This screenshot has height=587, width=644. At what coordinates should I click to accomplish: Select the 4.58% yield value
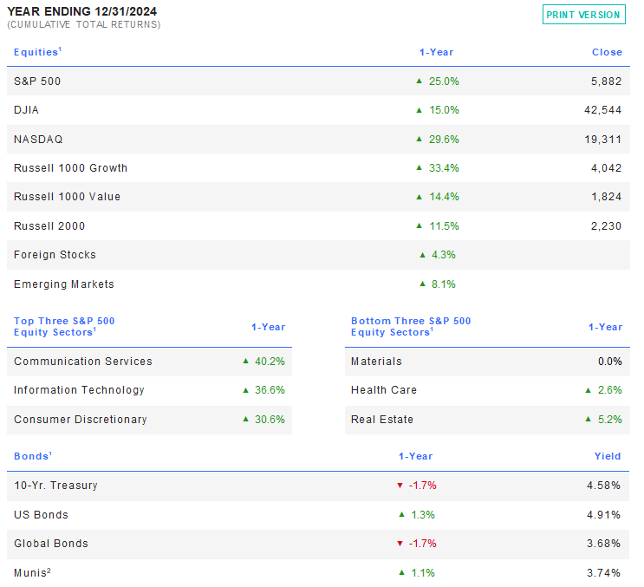603,486
